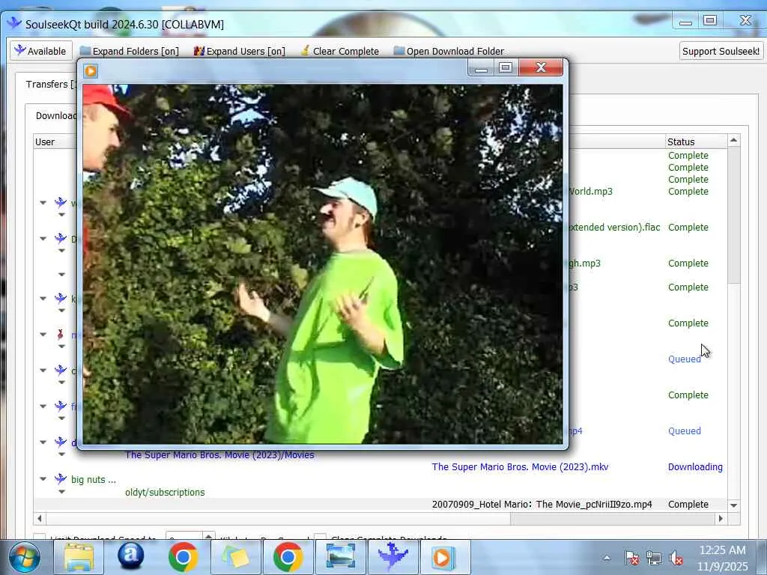Click the horizontal scrollbar right arrow
This screenshot has height=575, width=767.
click(721, 518)
